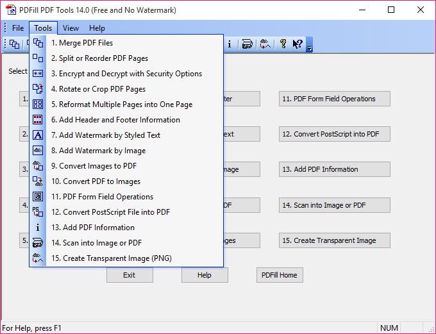Open the Help menu
436x334 pixels.
click(97, 28)
